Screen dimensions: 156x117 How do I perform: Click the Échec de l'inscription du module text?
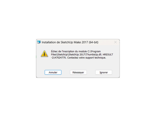pos(69,51)
